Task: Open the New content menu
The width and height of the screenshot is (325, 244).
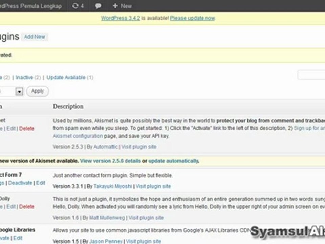Action: 122,6
